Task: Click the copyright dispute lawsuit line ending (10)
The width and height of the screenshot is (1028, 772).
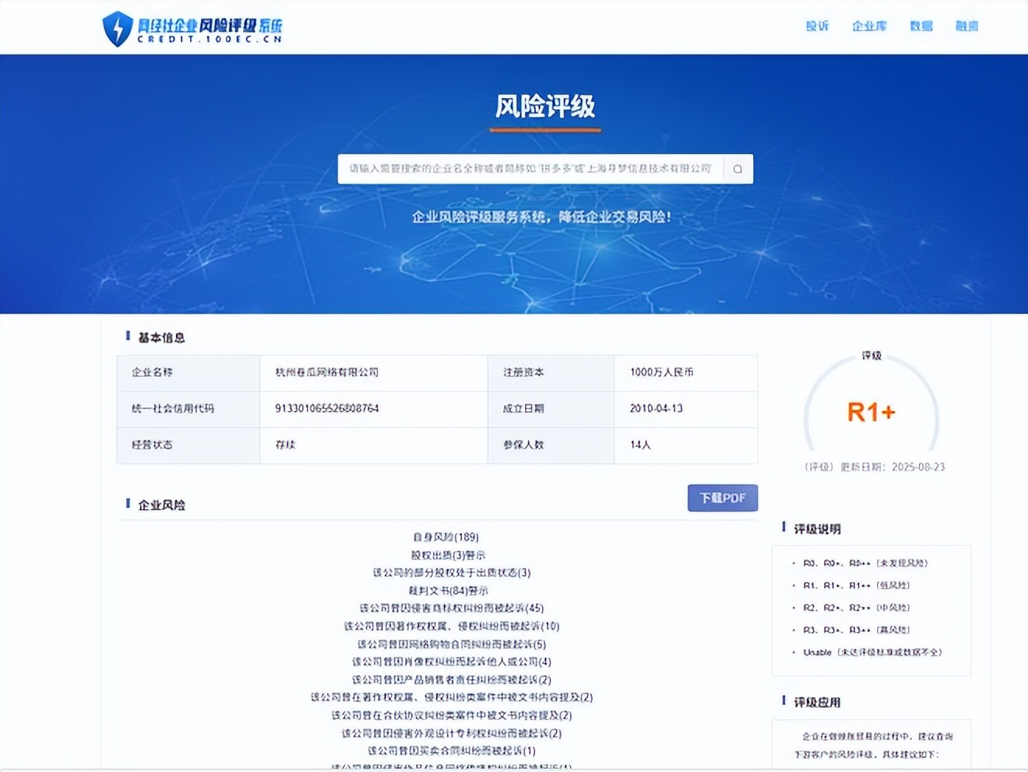Action: pos(452,626)
